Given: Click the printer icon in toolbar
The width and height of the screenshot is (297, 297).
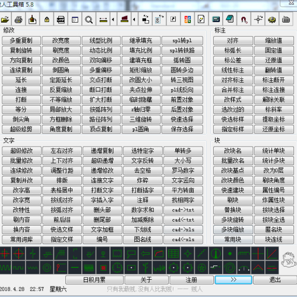Looking at the screenshot, I should pyautogui.click(x=18, y=20).
